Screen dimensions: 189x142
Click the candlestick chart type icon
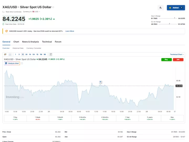pos(5,54)
